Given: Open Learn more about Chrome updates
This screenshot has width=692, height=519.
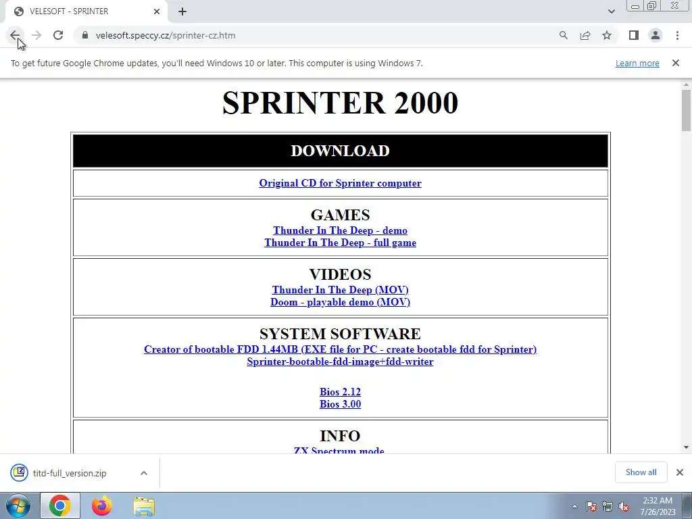Looking at the screenshot, I should pyautogui.click(x=637, y=63).
